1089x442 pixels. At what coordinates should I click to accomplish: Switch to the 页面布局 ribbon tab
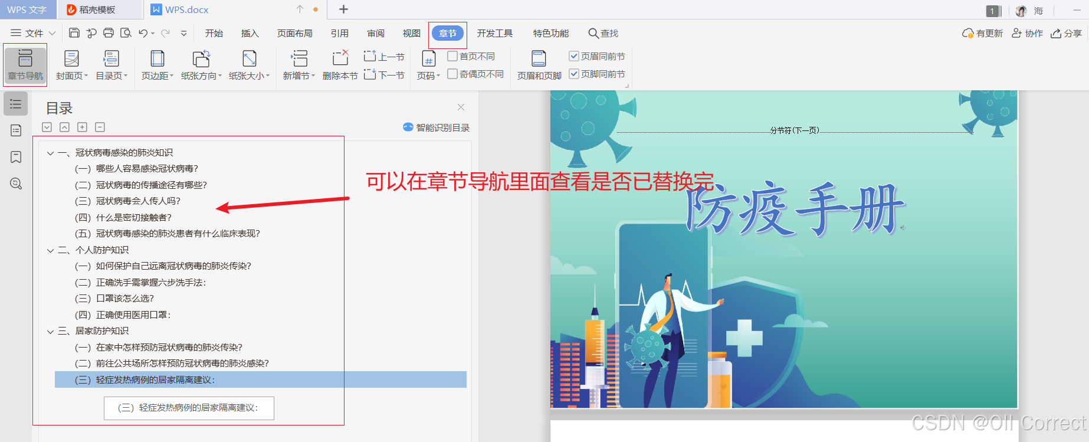295,33
